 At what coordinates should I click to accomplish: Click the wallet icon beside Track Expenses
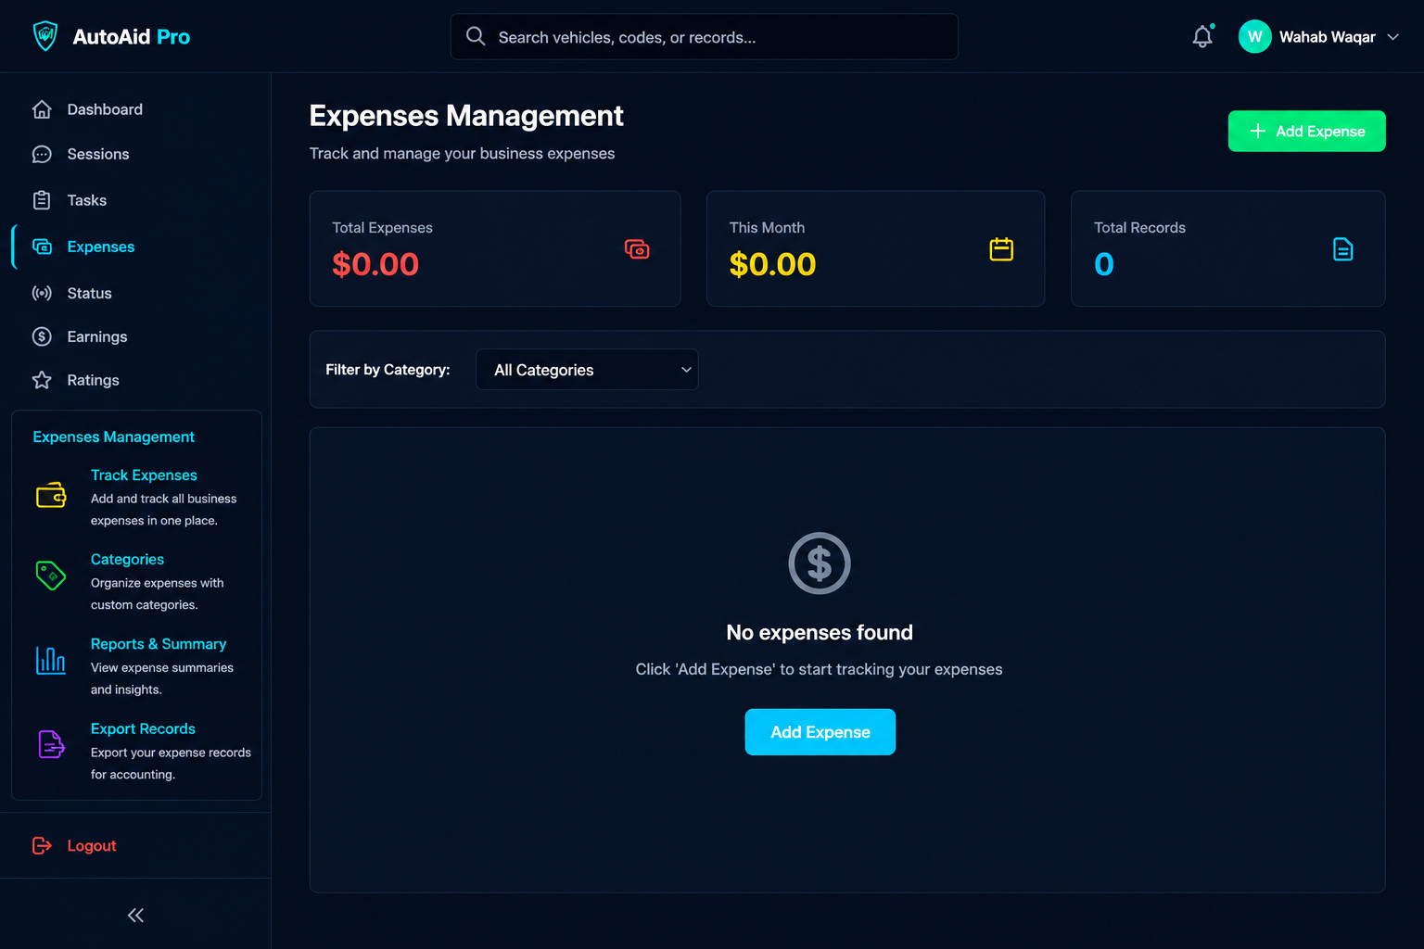pos(51,496)
